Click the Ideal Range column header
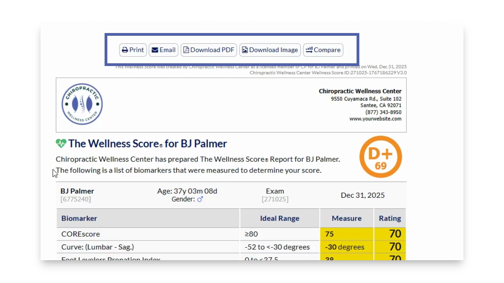The width and height of the screenshot is (504, 283). coord(280,218)
